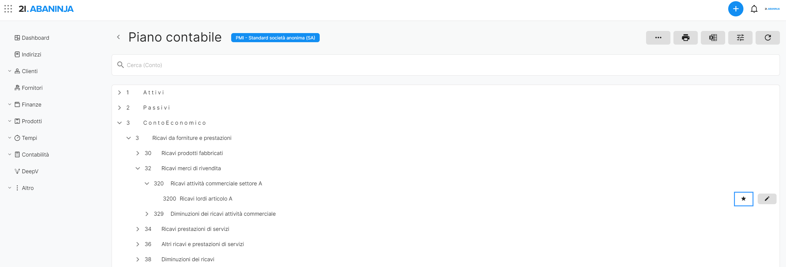Open the apps grid launcher
The width and height of the screenshot is (786, 267).
click(x=8, y=9)
